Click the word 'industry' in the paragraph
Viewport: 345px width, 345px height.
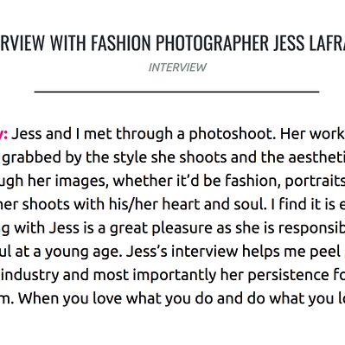(31, 275)
